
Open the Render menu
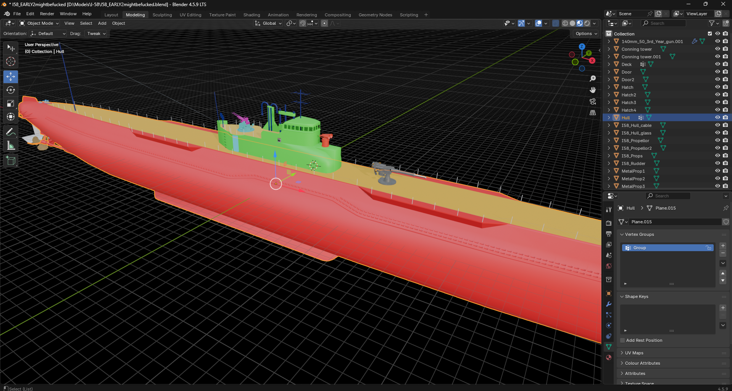point(47,14)
